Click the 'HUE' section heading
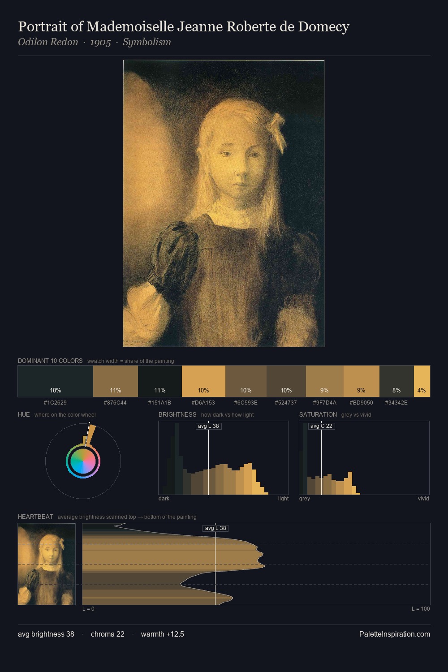The width and height of the screenshot is (448, 672). pyautogui.click(x=24, y=414)
